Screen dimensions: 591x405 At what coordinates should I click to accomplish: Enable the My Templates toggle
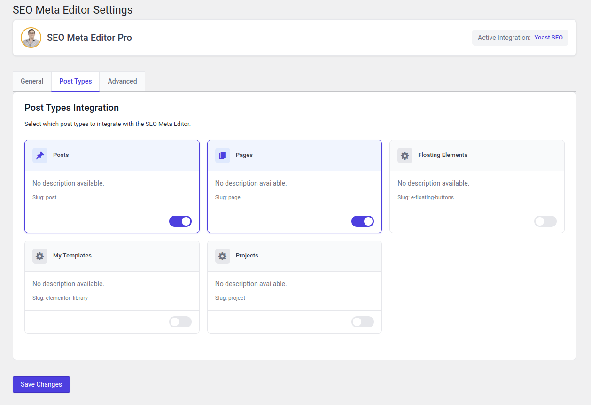pos(180,322)
